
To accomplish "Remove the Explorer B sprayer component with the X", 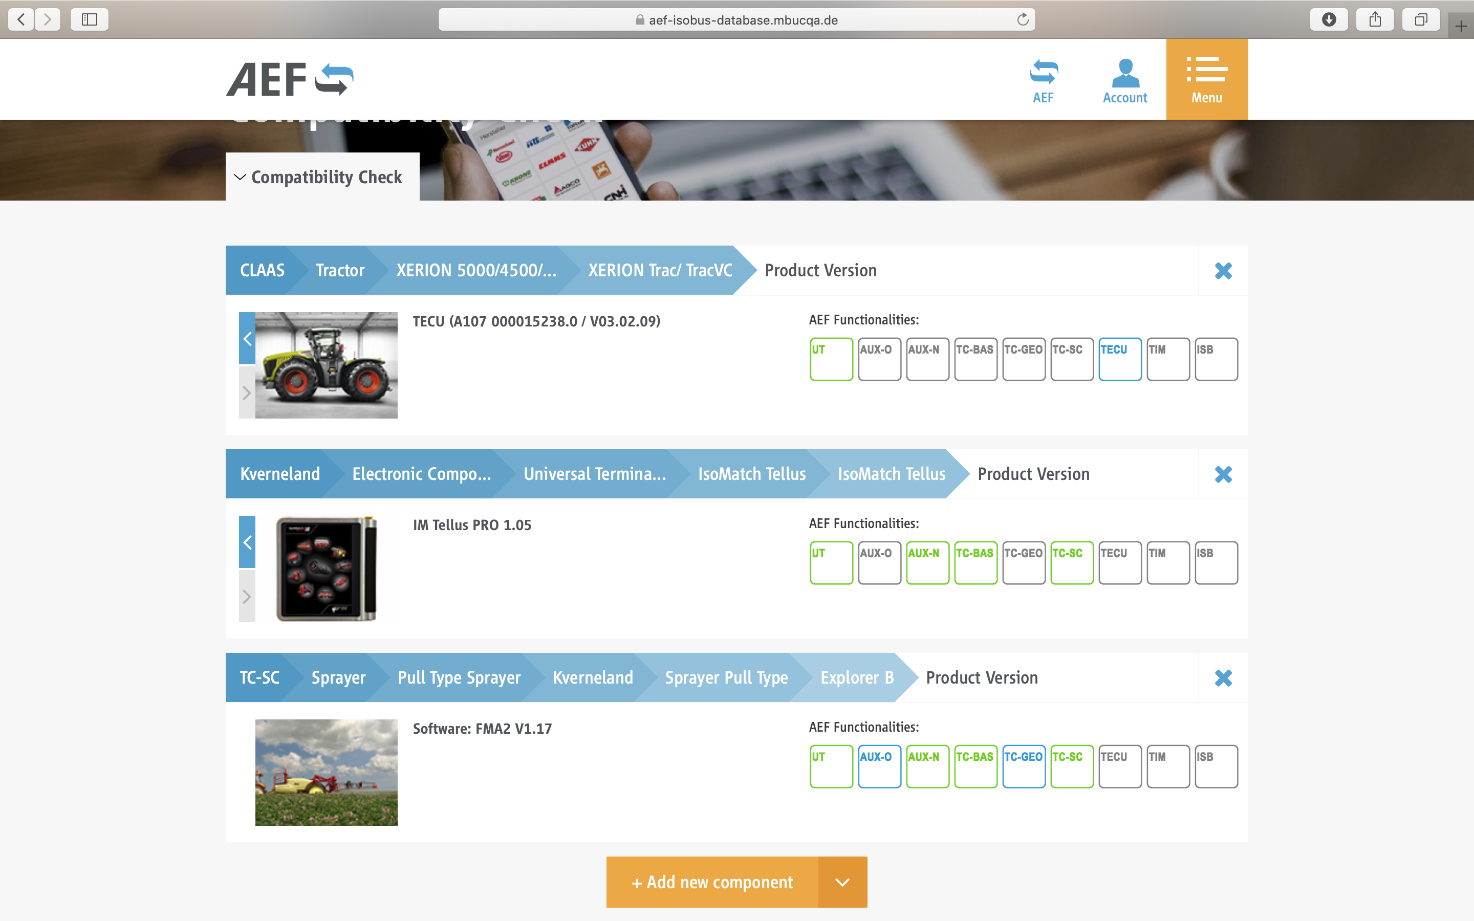I will [x=1223, y=677].
